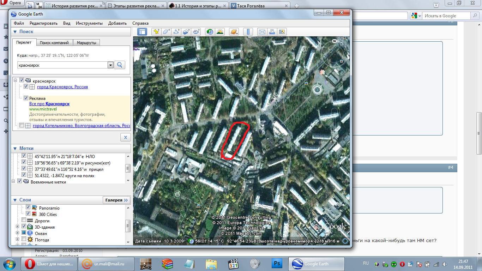
Task: Select the Тася Рогалёва Opera tab
Action: (x=259, y=6)
